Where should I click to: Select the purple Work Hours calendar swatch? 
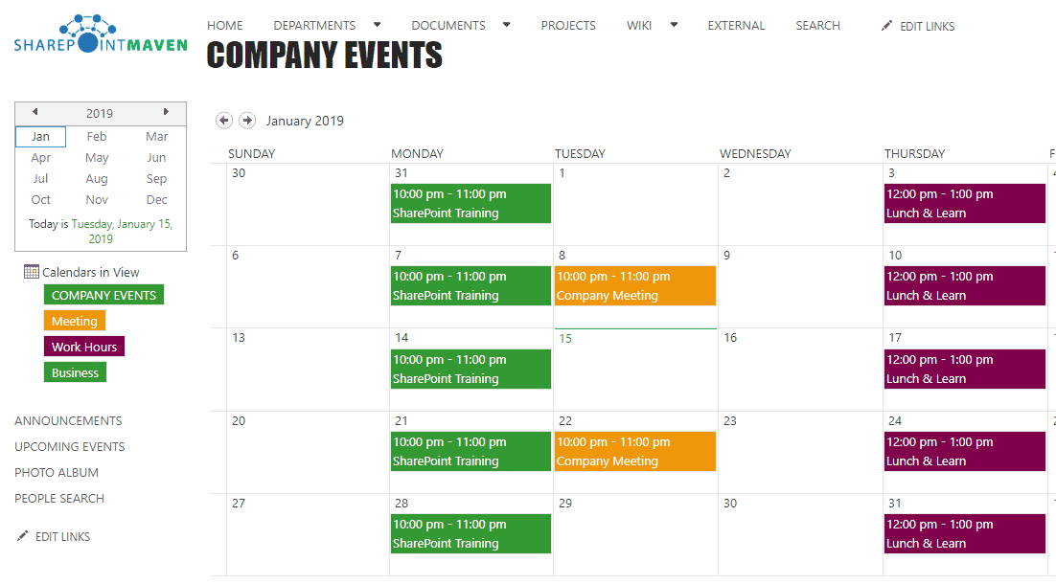[84, 347]
